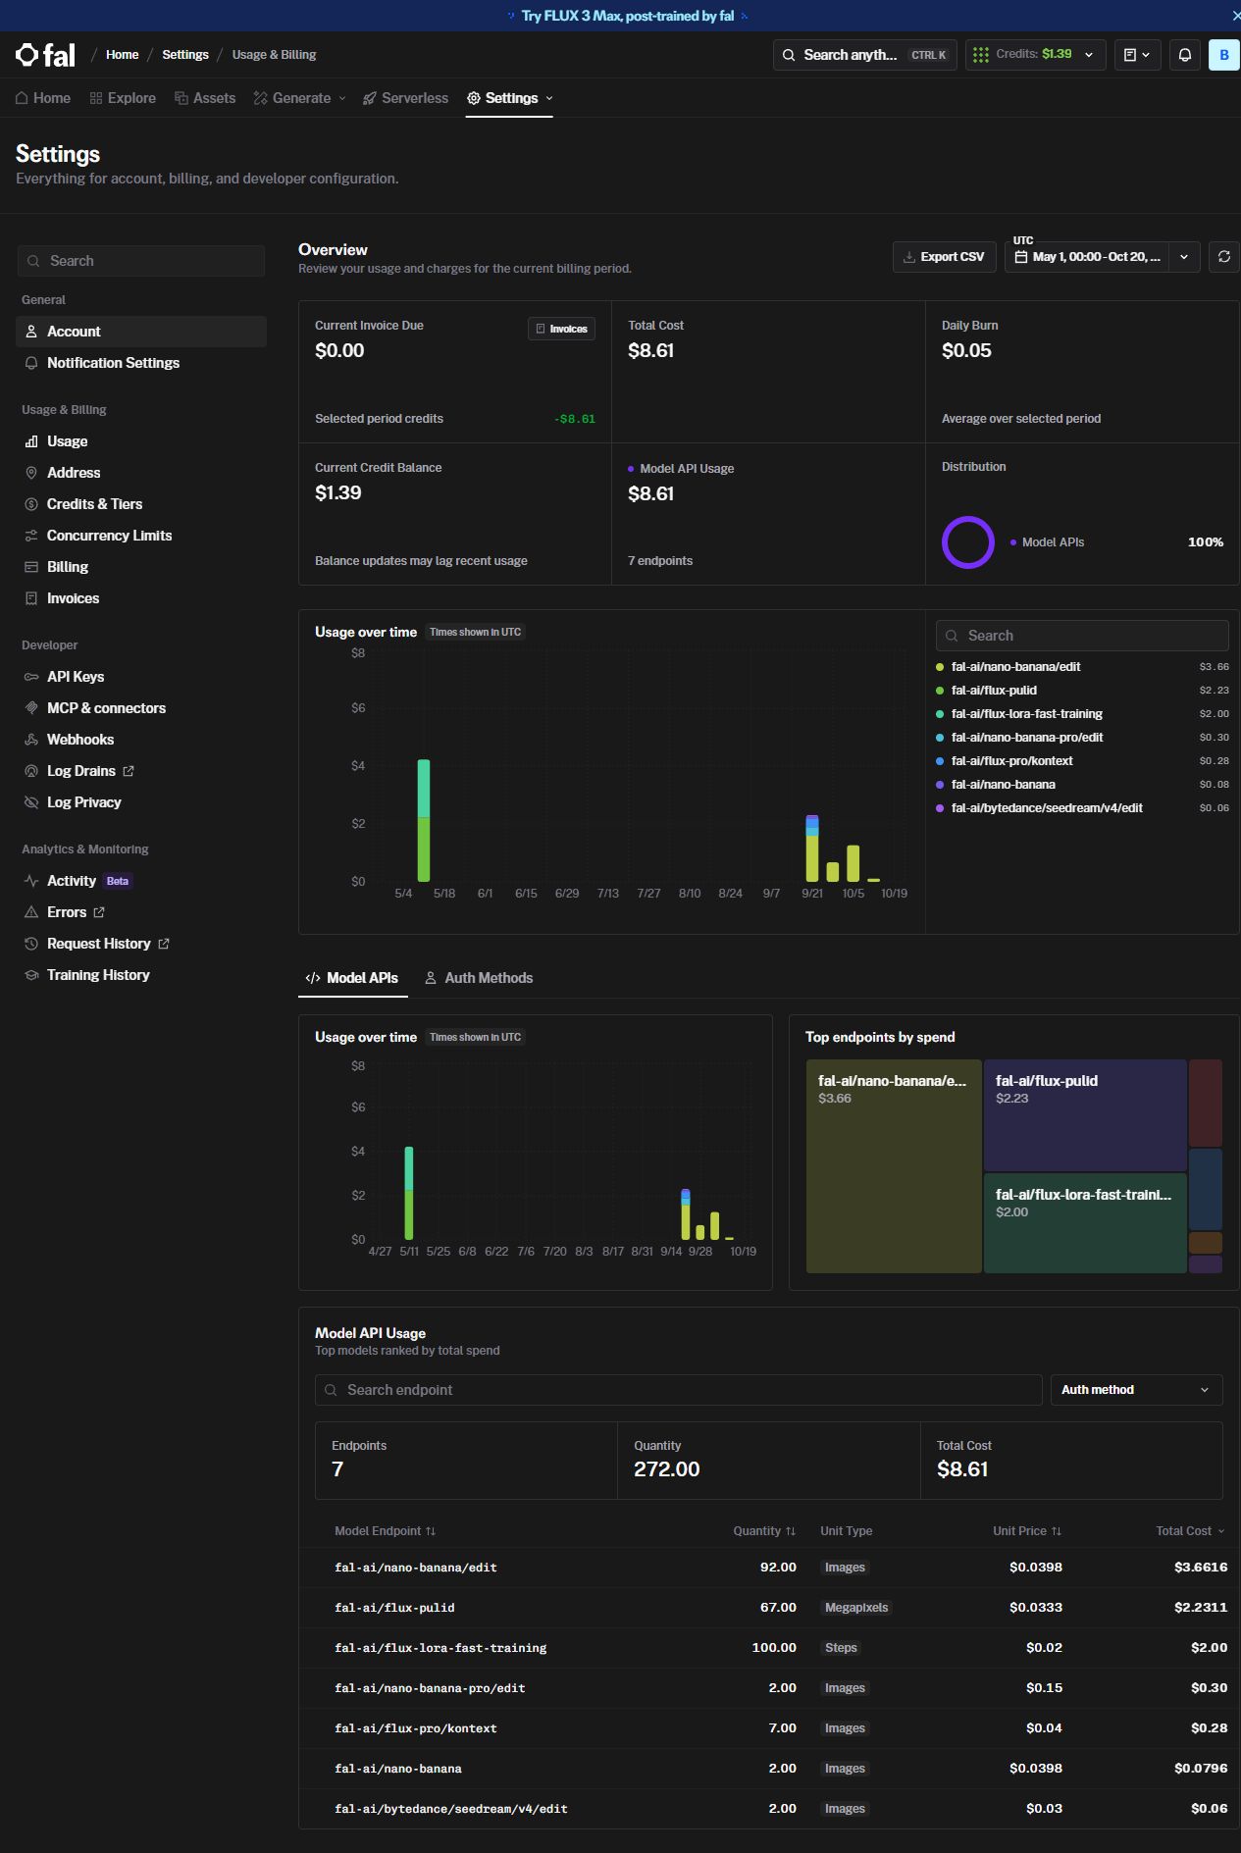Sort table by Total Cost column

tap(1191, 1531)
